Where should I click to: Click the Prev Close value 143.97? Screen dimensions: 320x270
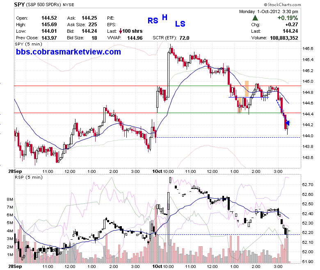tap(49, 38)
